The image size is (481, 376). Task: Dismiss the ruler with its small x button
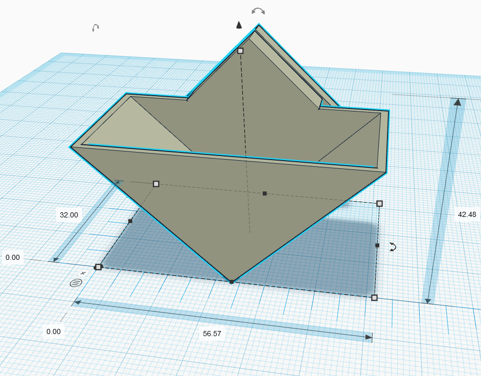[83, 273]
